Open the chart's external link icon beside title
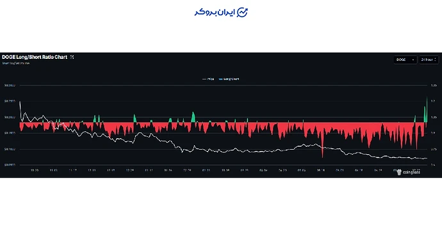Image resolution: width=442 pixels, height=231 pixels. pos(72,57)
